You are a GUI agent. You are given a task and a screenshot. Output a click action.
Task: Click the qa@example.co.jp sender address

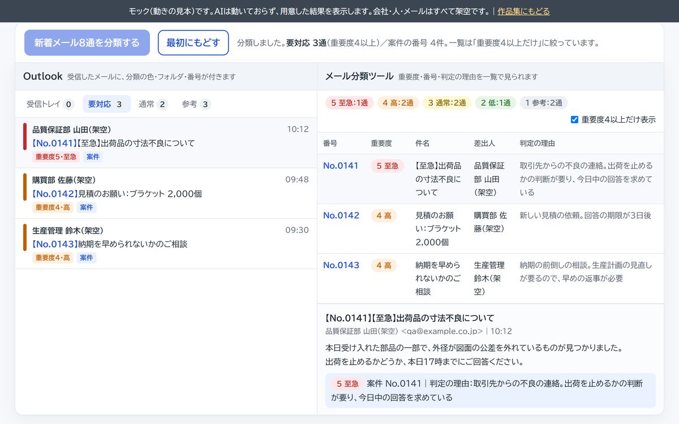[x=442, y=331]
